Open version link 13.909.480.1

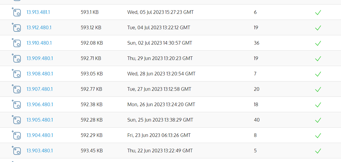[x=40, y=59]
